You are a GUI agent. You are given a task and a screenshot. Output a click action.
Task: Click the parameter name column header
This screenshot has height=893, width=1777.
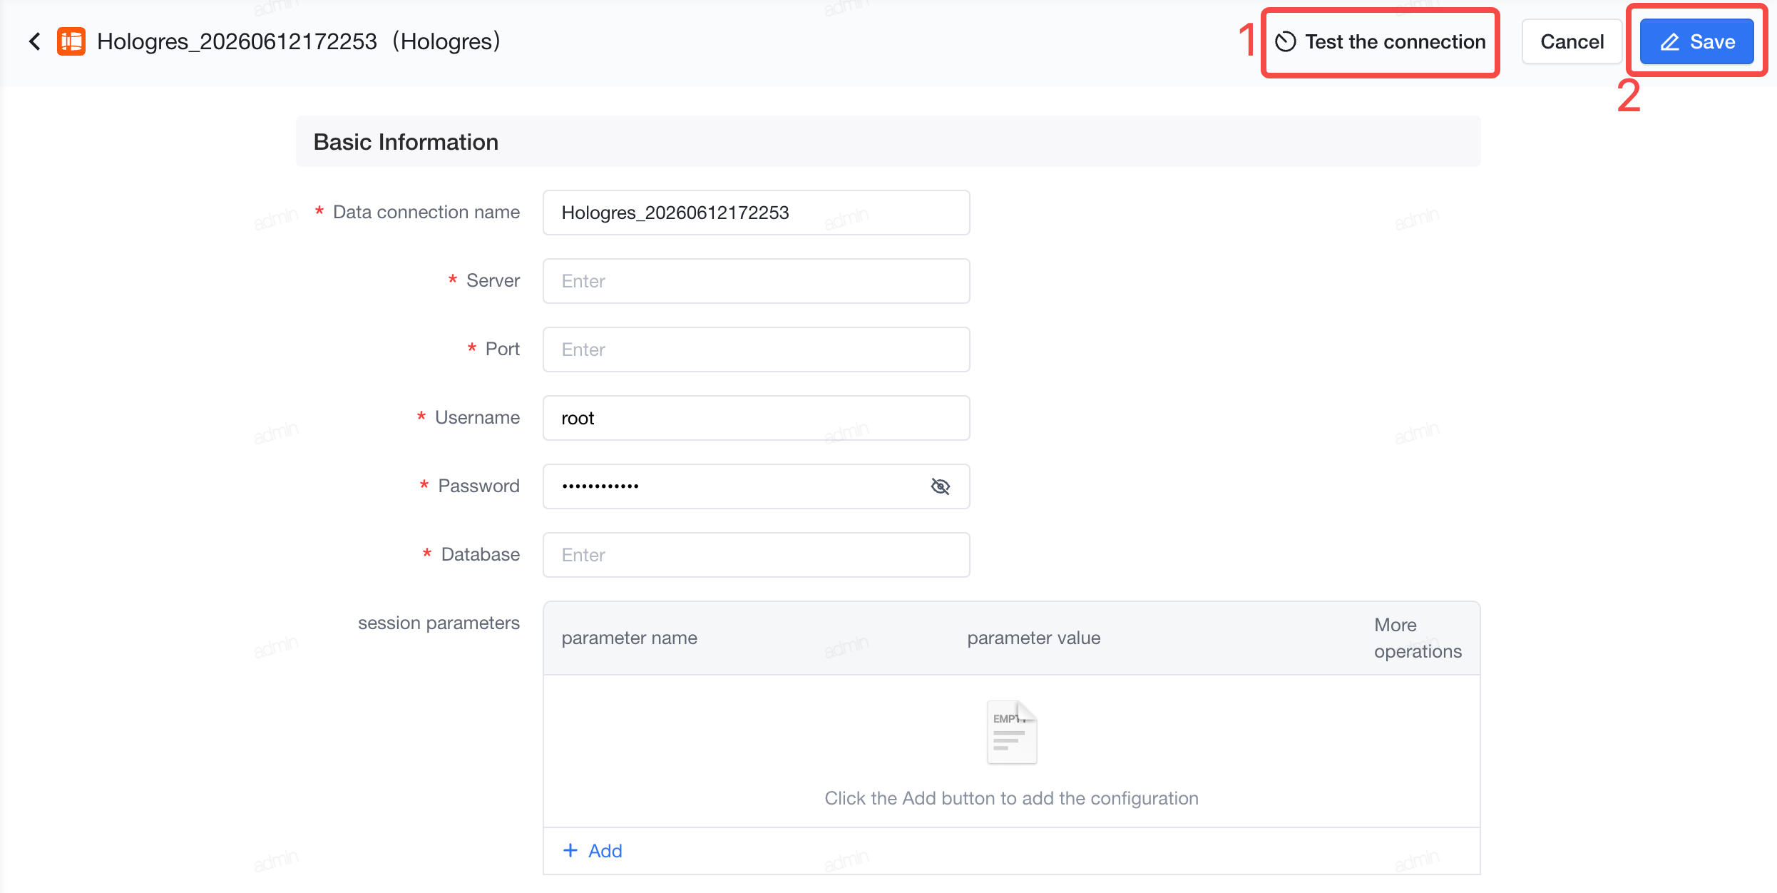point(630,638)
